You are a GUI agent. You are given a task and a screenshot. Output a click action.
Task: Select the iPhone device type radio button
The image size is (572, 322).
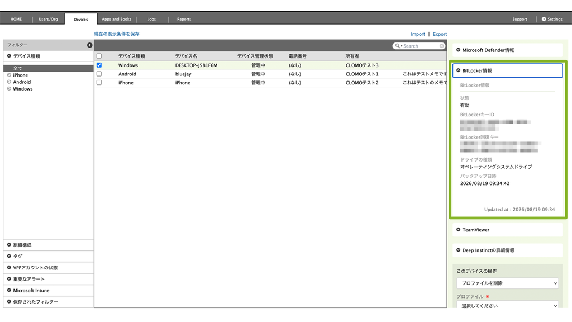click(9, 75)
